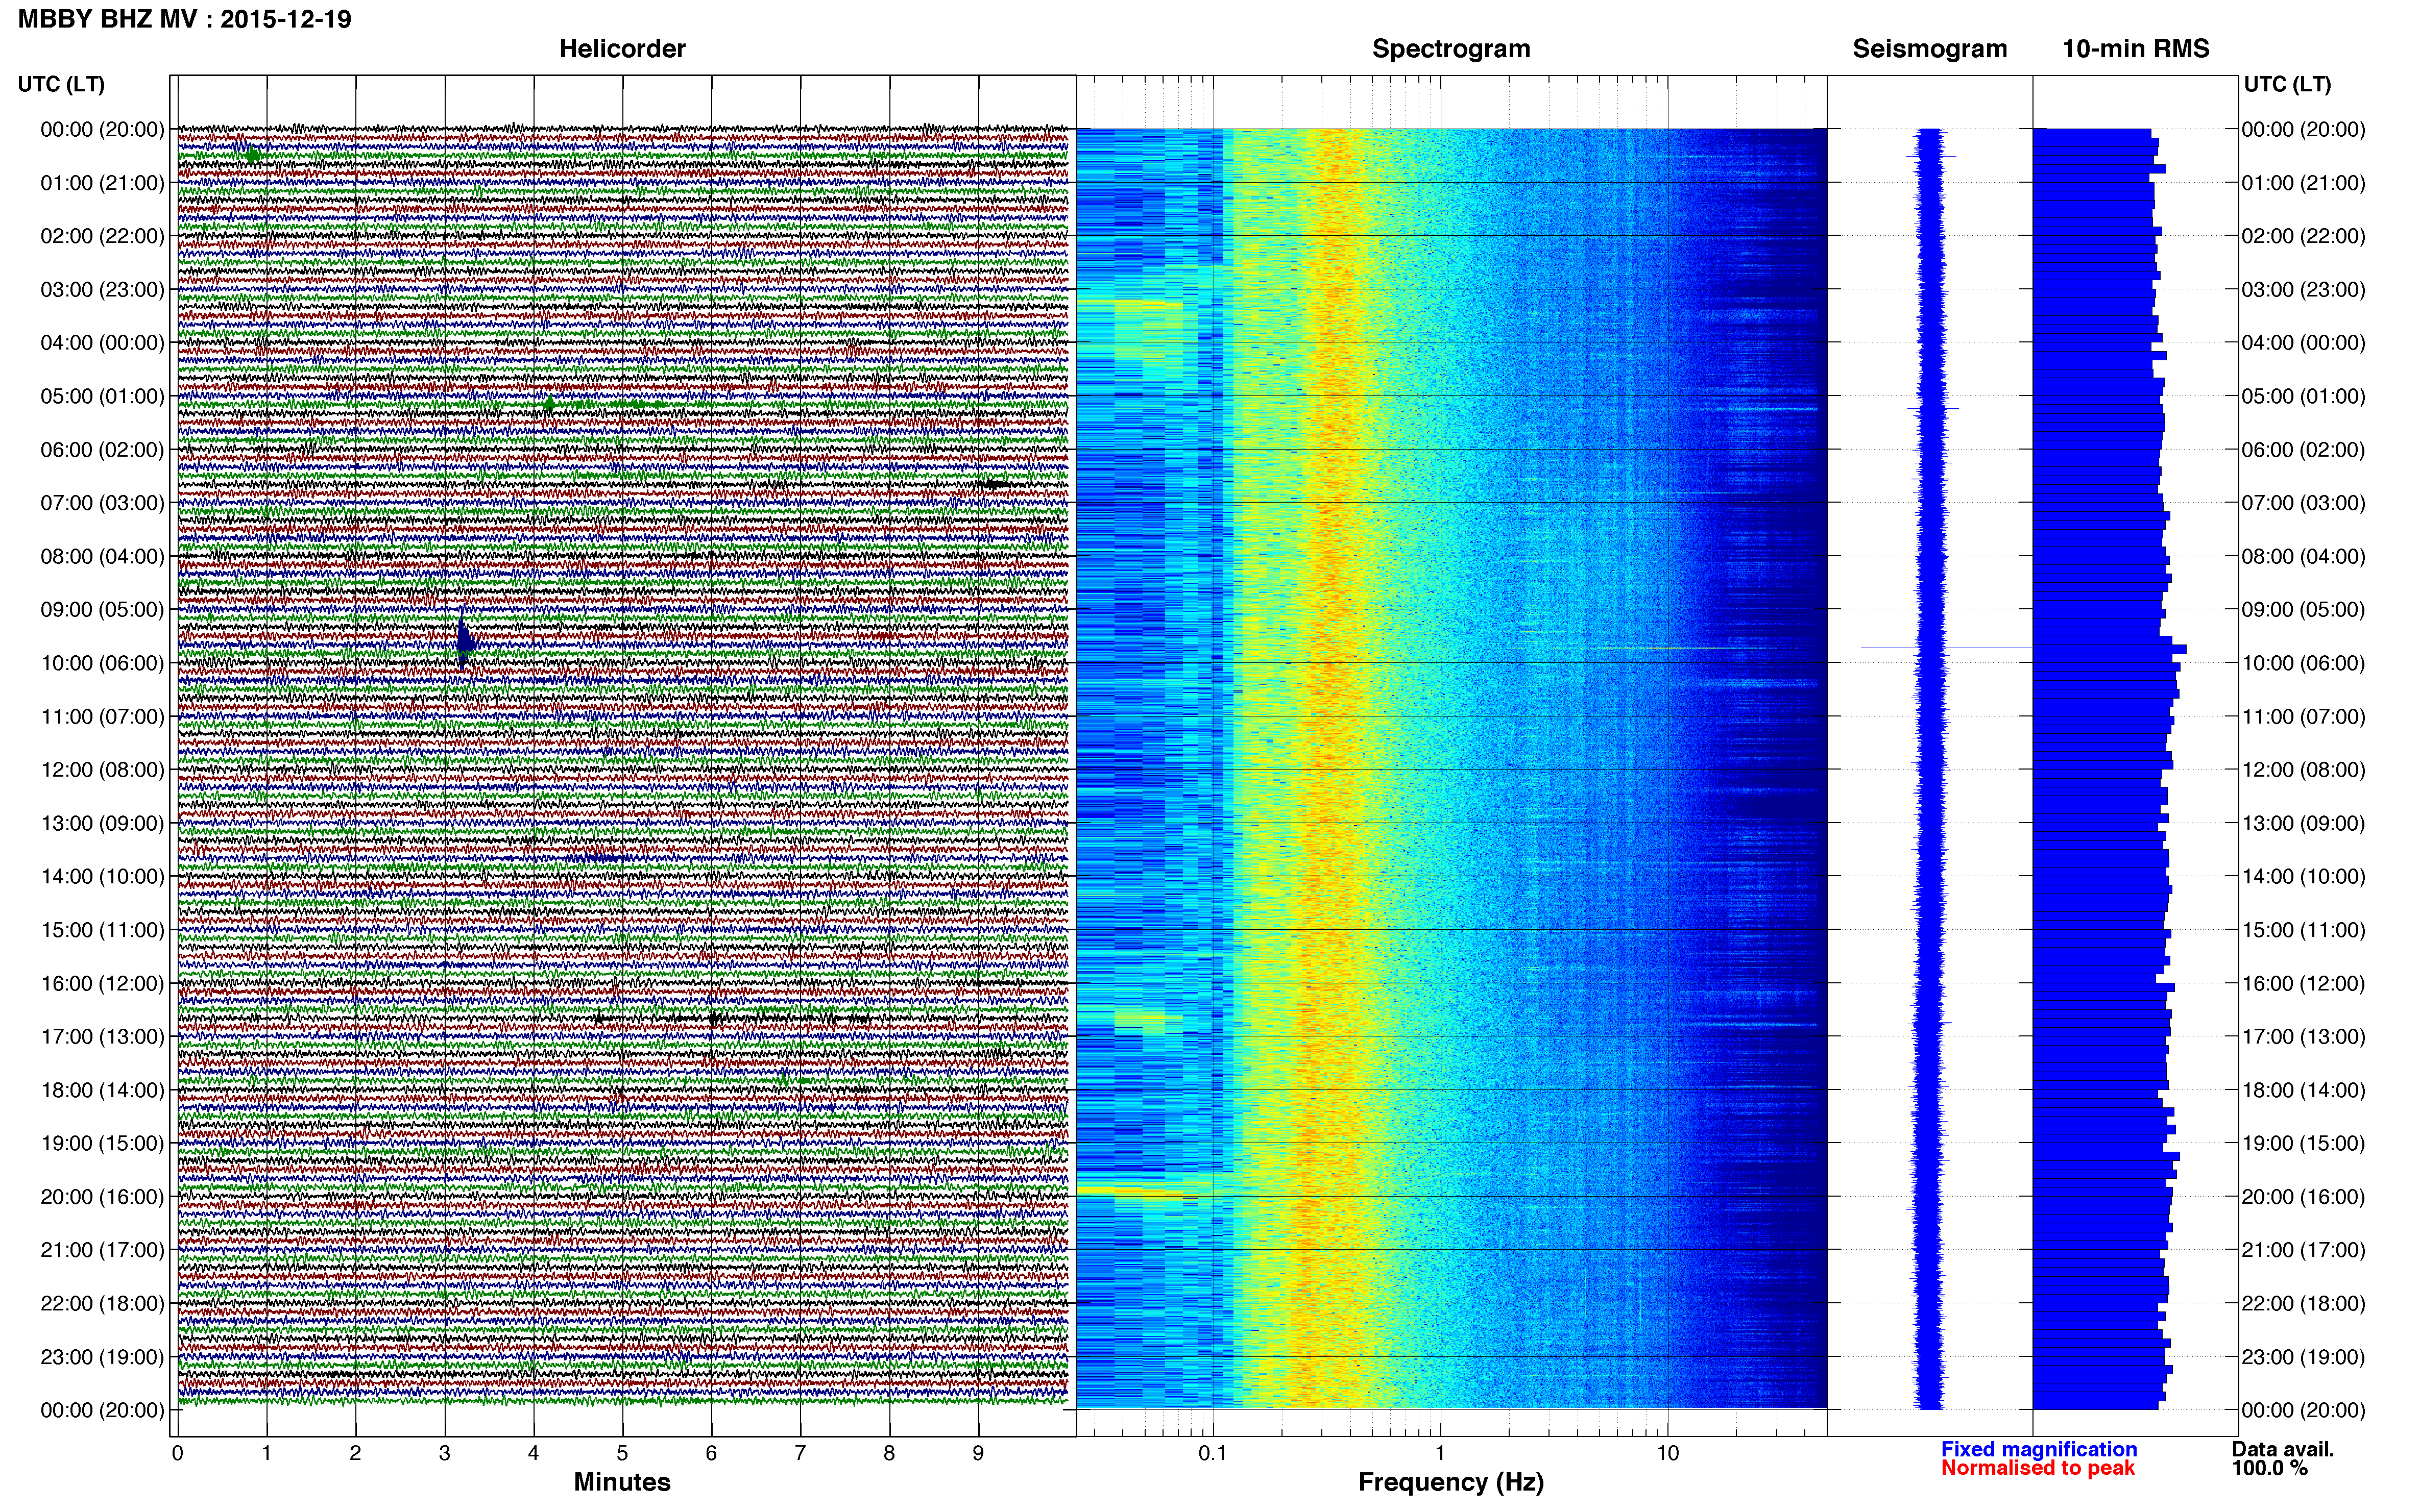
Task: Click the right '01:00 (21:00)' time label
Action: pyautogui.click(x=2304, y=183)
